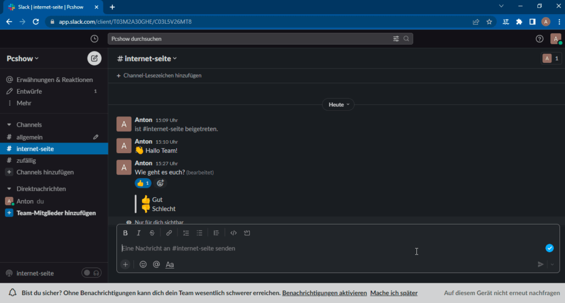Click Team-Mitglieder hinzufügen

(54, 213)
